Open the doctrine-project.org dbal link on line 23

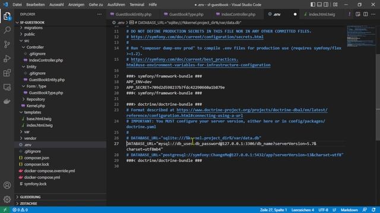252,110
